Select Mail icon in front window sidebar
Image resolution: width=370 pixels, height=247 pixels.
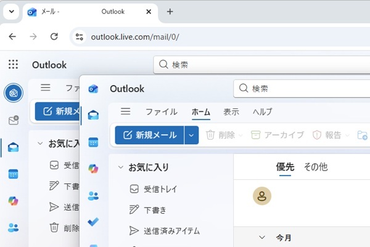pos(93,115)
